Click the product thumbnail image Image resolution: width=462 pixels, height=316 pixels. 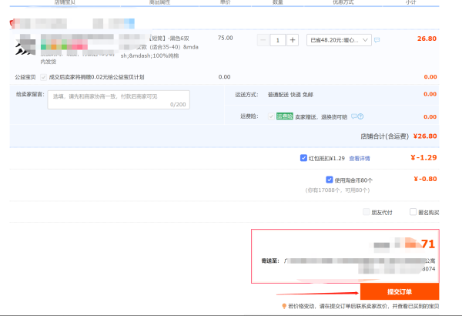[26, 46]
